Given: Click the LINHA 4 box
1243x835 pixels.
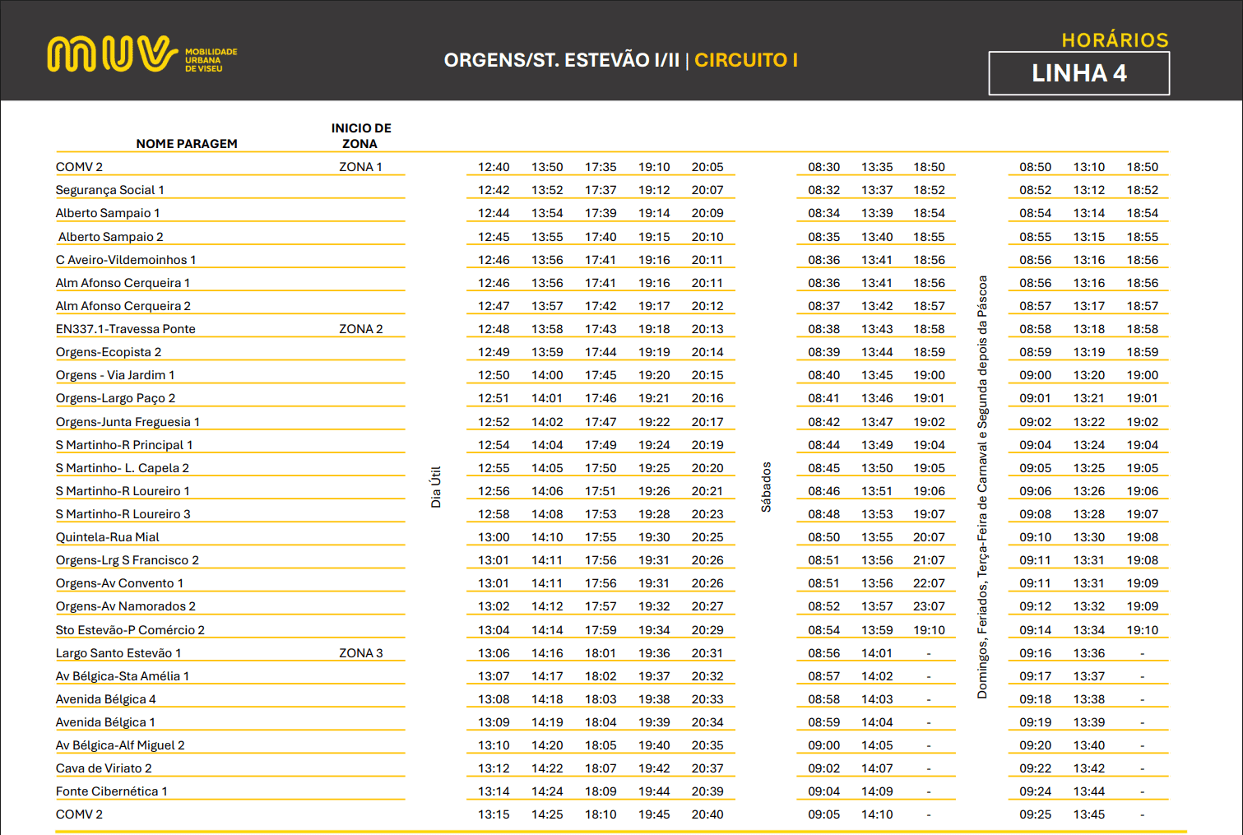Looking at the screenshot, I should tap(1078, 73).
